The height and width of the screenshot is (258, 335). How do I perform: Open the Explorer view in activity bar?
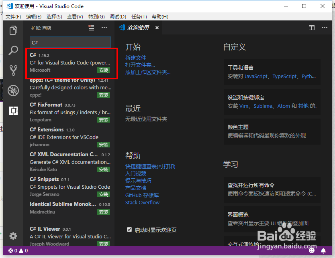[x=13, y=30]
